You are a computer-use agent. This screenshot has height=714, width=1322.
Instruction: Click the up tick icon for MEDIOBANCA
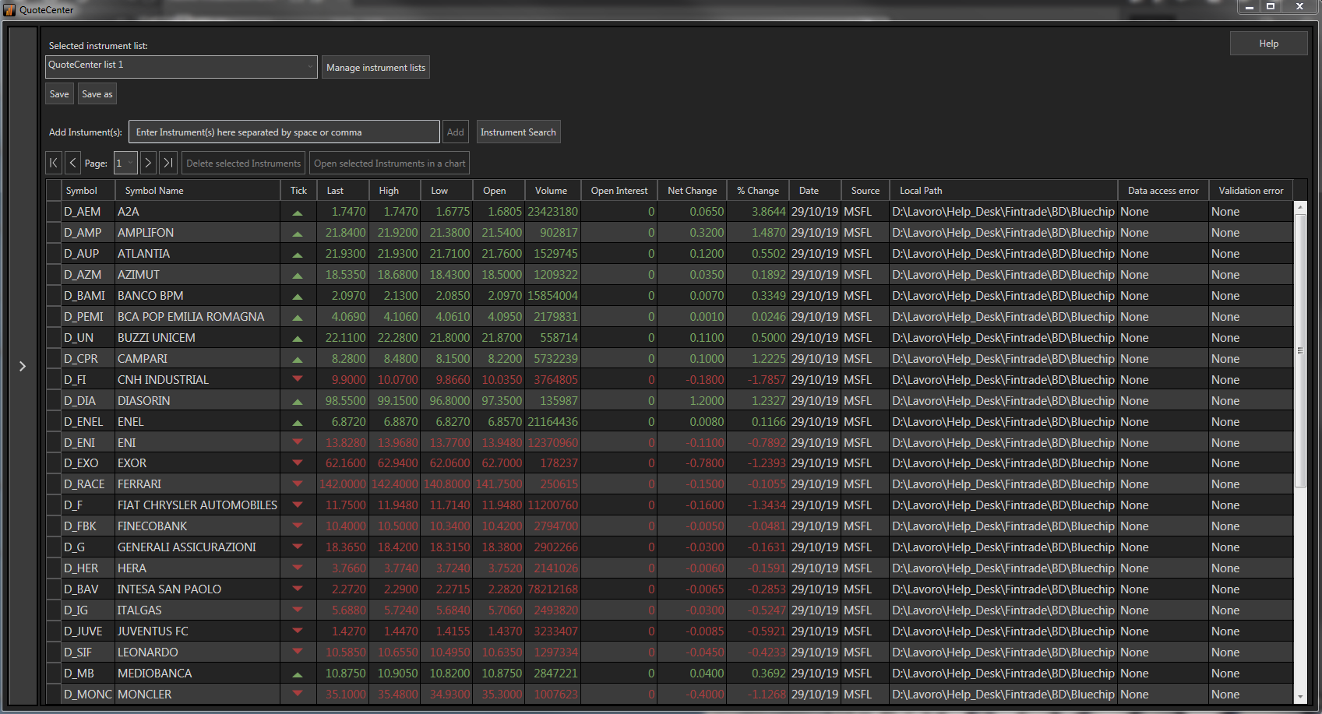[297, 674]
